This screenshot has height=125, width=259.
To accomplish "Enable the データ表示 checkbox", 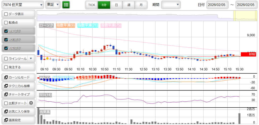I will coord(6,14).
